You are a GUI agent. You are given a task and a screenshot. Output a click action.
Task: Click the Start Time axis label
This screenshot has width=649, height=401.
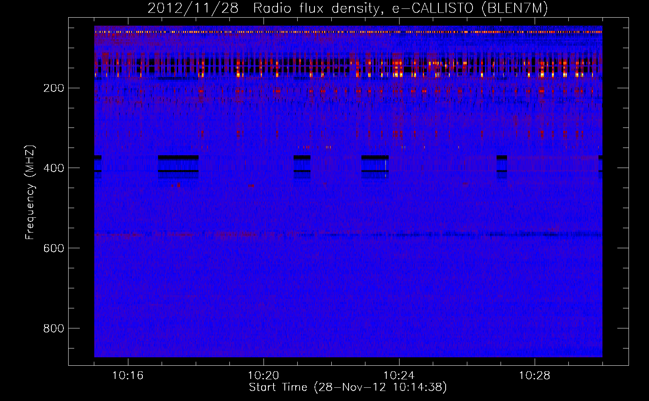click(348, 387)
